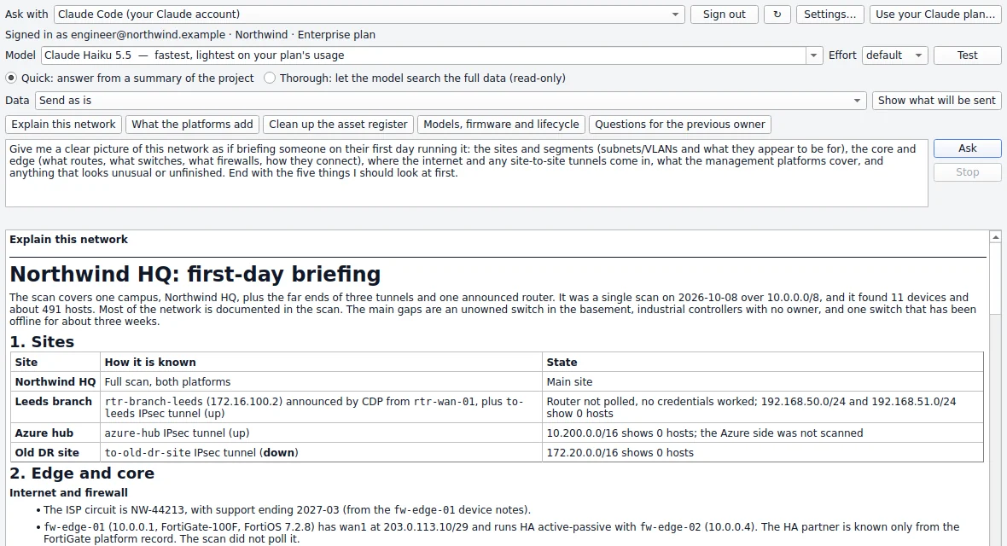The image size is (1007, 546).
Task: Open Settings dialog
Action: (829, 15)
